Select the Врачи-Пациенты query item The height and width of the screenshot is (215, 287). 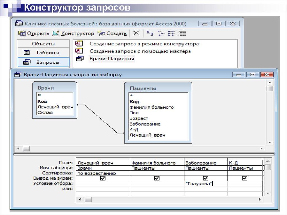pos(112,59)
